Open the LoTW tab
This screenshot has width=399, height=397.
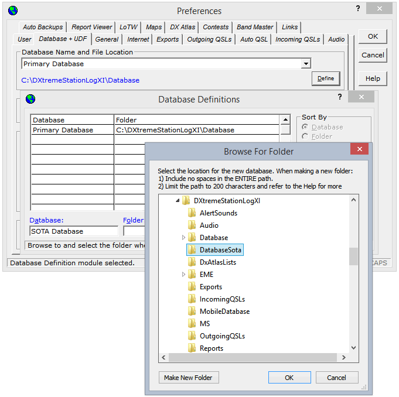(x=128, y=27)
